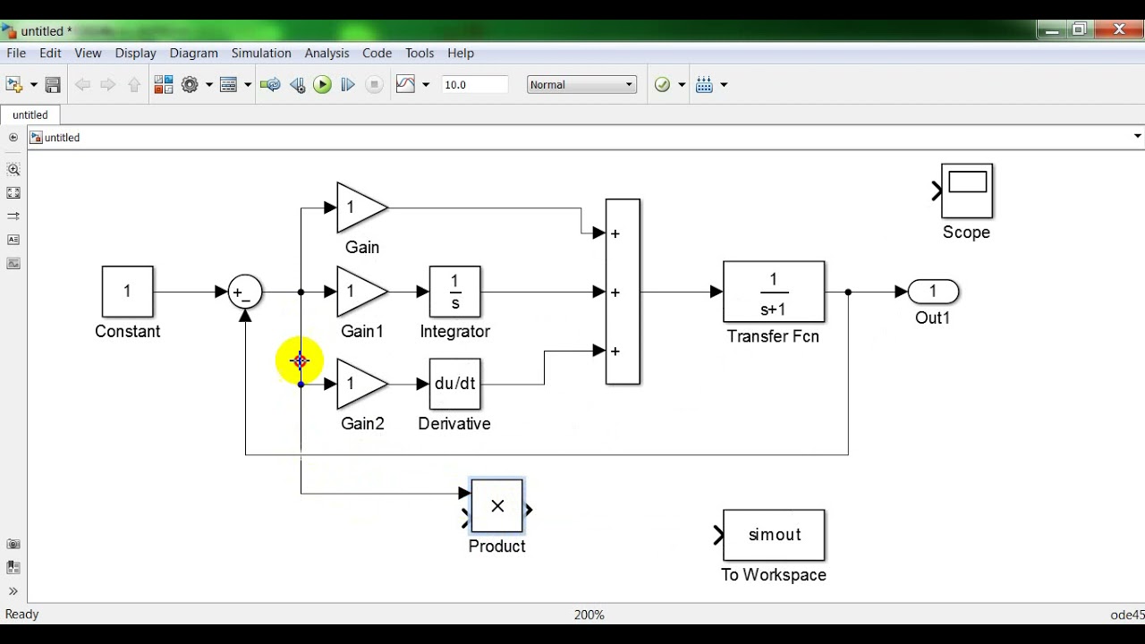
Task: Open the Data Inspector dropdown arrow
Action: 426,85
